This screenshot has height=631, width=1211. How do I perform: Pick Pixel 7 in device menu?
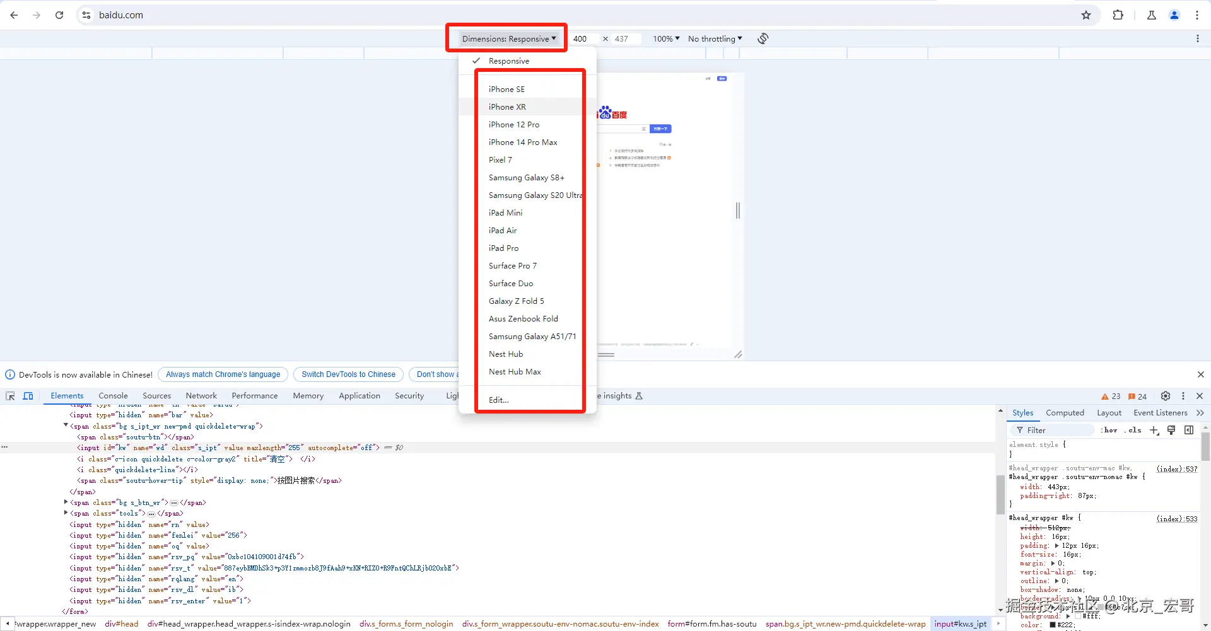529,160
